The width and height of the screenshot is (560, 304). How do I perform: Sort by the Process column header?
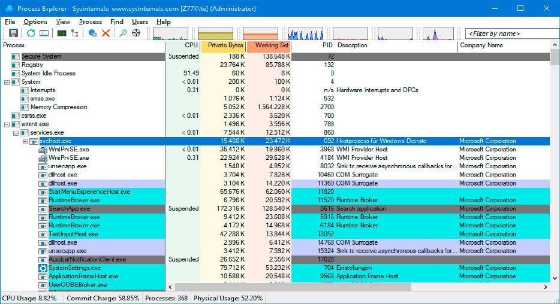[83, 45]
